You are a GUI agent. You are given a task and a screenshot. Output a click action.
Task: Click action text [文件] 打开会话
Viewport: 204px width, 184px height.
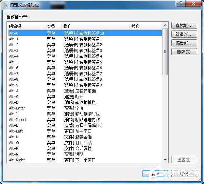pos(78,143)
